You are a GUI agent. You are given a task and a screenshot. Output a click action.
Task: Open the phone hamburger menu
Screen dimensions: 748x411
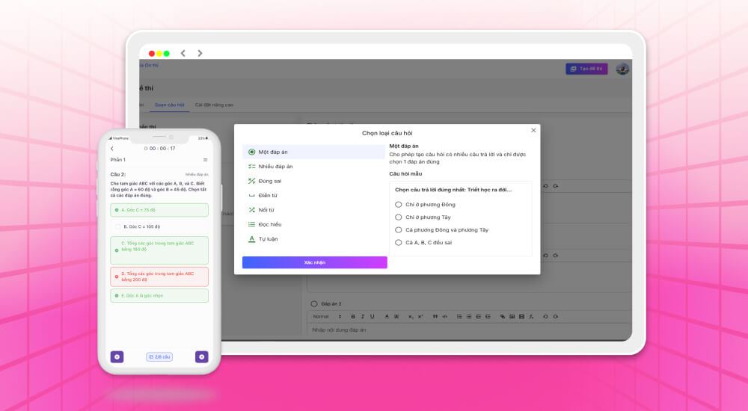click(206, 160)
